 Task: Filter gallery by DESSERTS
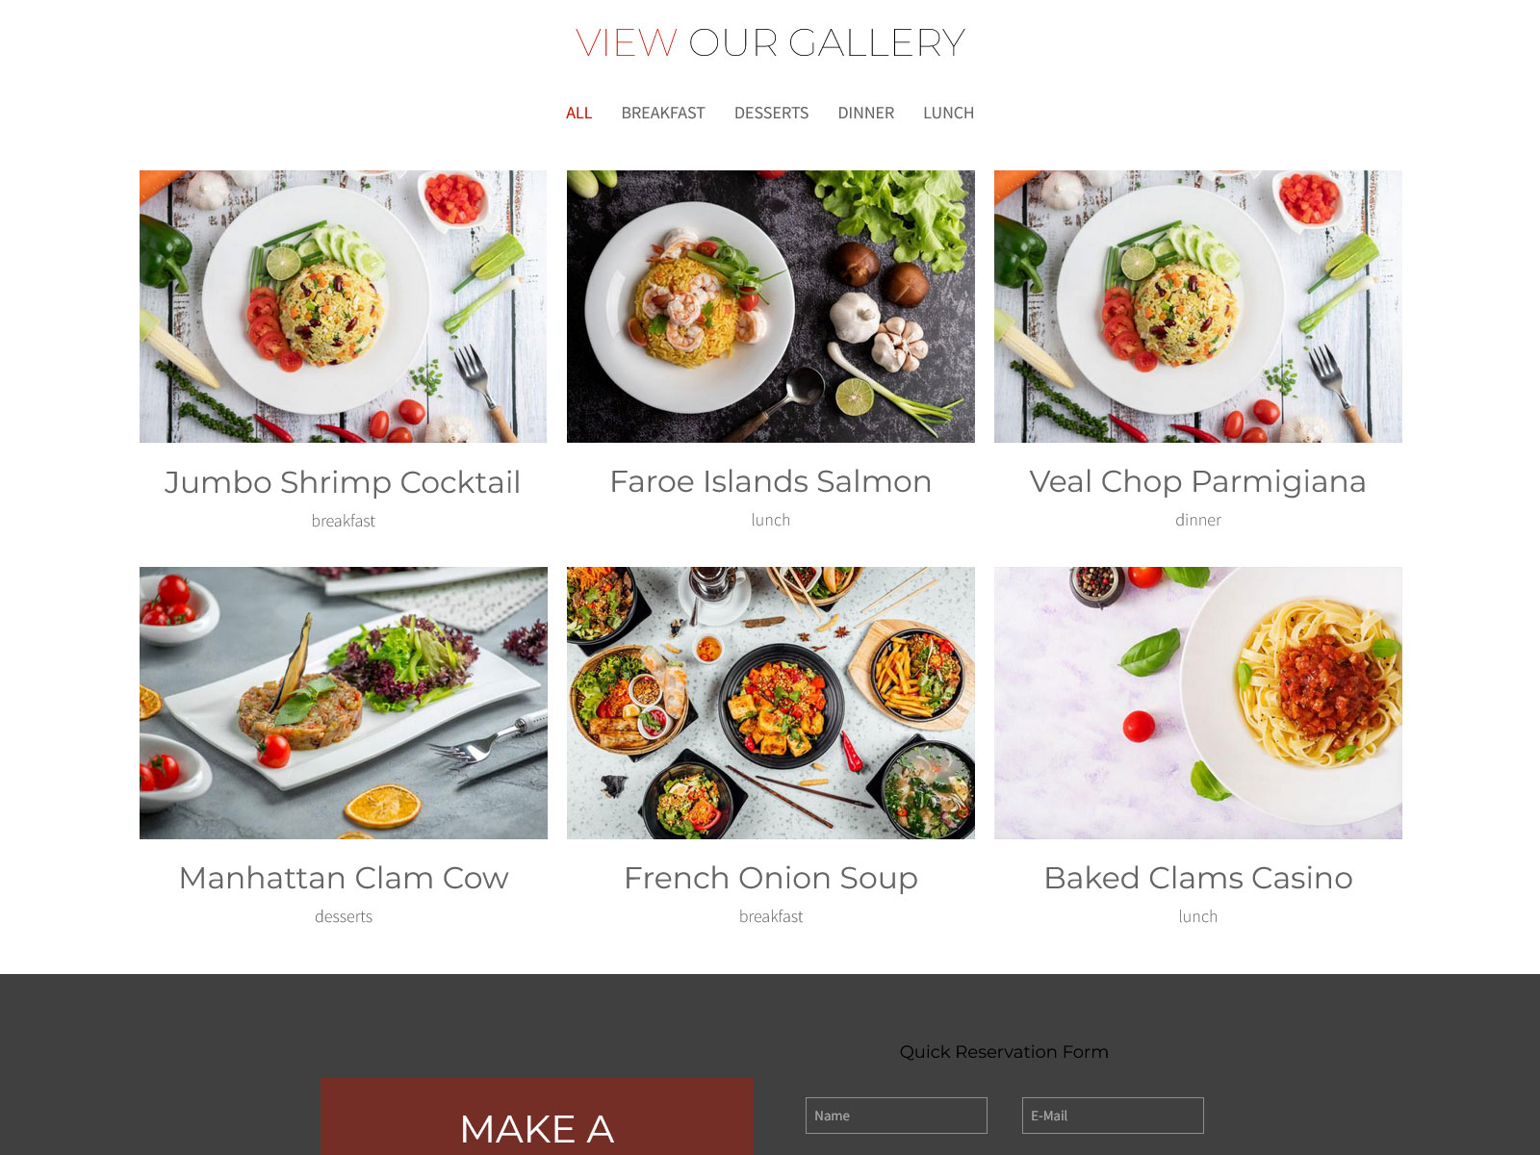(771, 113)
